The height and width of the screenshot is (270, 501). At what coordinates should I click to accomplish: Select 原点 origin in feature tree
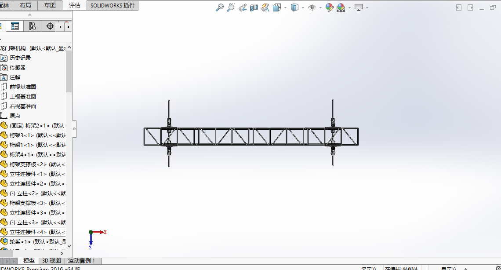tap(15, 116)
